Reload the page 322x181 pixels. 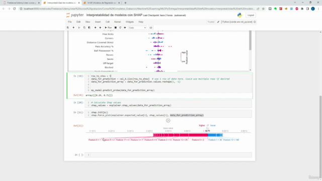tap(15, 9)
